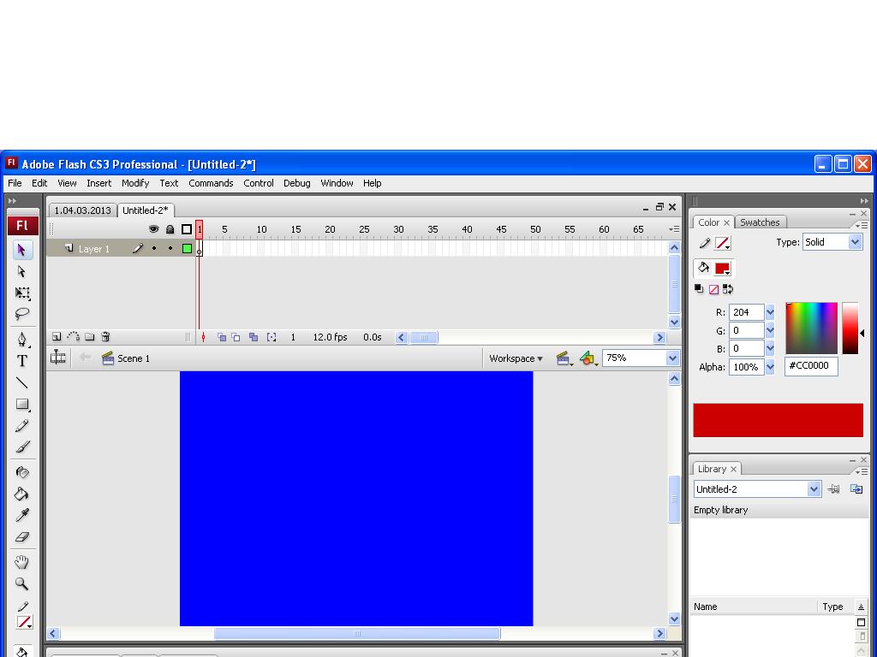Select the Eraser tool
The height and width of the screenshot is (657, 877).
21,538
